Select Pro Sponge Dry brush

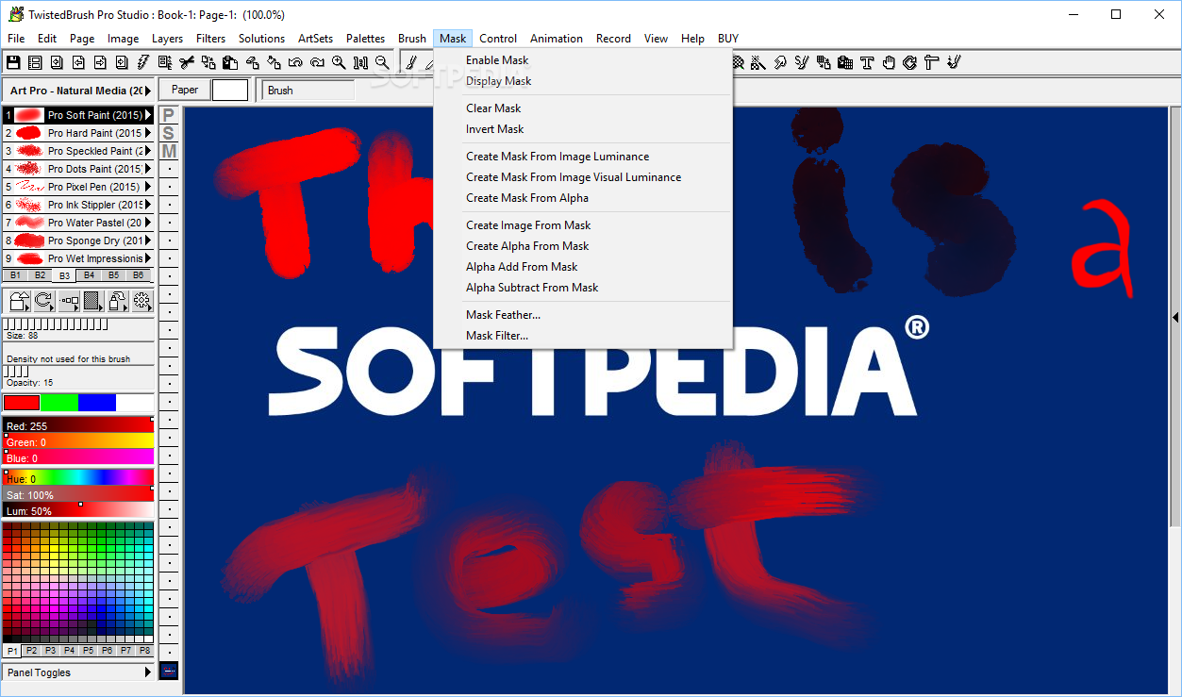tap(78, 241)
